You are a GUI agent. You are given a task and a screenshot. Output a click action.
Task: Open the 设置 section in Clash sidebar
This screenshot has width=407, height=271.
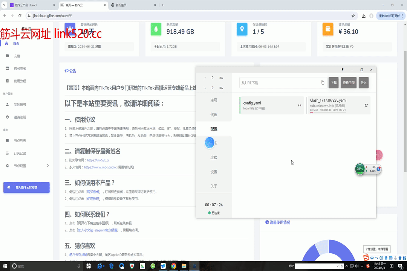[x=214, y=172]
